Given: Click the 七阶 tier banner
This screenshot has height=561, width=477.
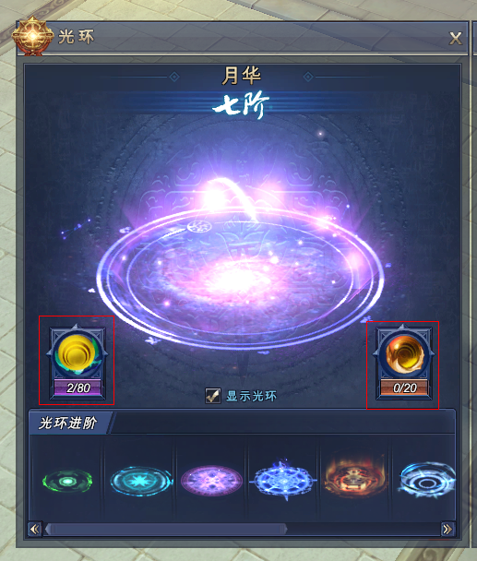Looking at the screenshot, I should [x=241, y=105].
